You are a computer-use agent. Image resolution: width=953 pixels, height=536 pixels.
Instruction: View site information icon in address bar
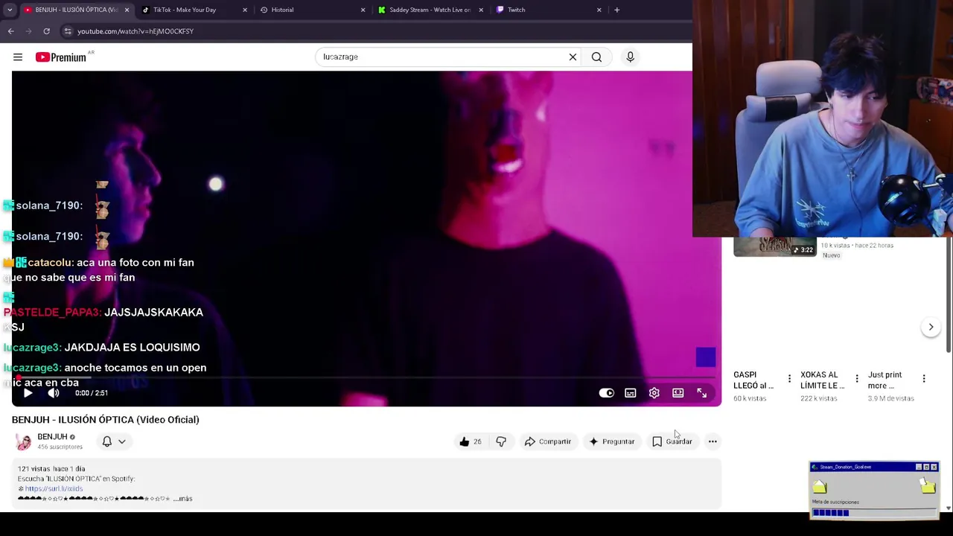[x=68, y=31]
